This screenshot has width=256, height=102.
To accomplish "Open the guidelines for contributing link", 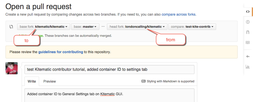I will pyautogui.click(x=61, y=52).
